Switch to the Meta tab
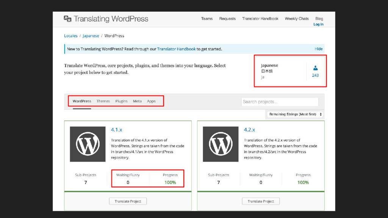The image size is (388, 218). (x=137, y=101)
